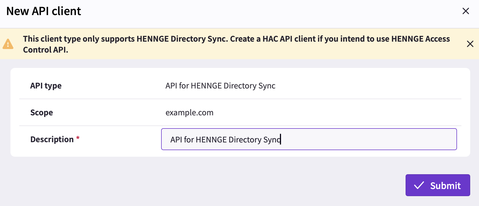This screenshot has width=479, height=206.
Task: Click the HENNGE Directory Sync warning message text
Action: [236, 44]
